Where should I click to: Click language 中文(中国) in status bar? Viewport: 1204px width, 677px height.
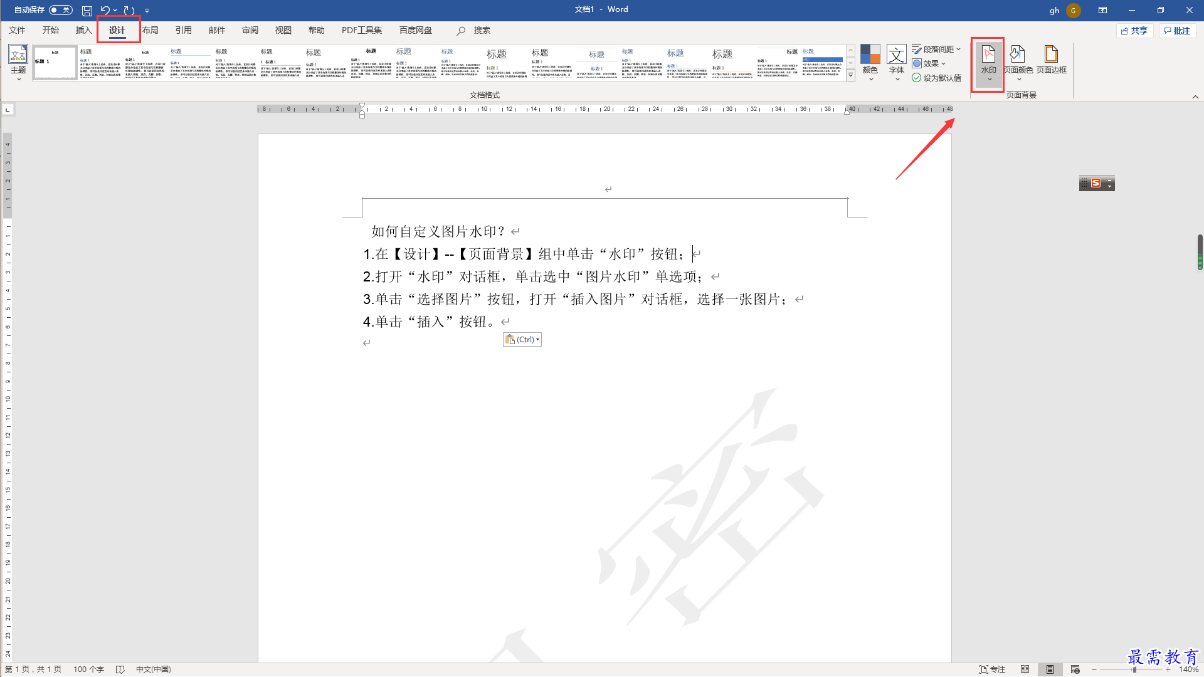coord(153,669)
